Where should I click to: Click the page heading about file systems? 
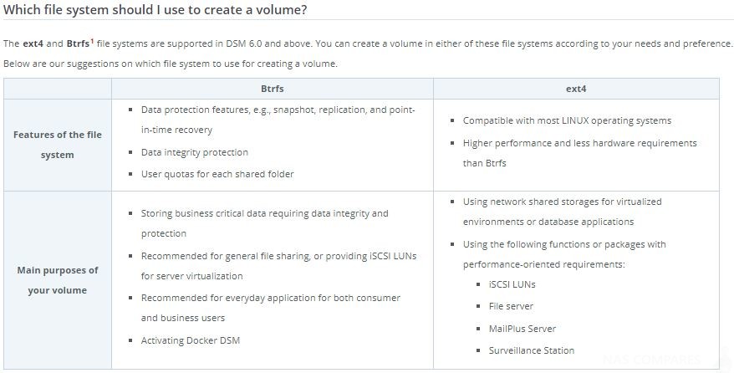155,10
